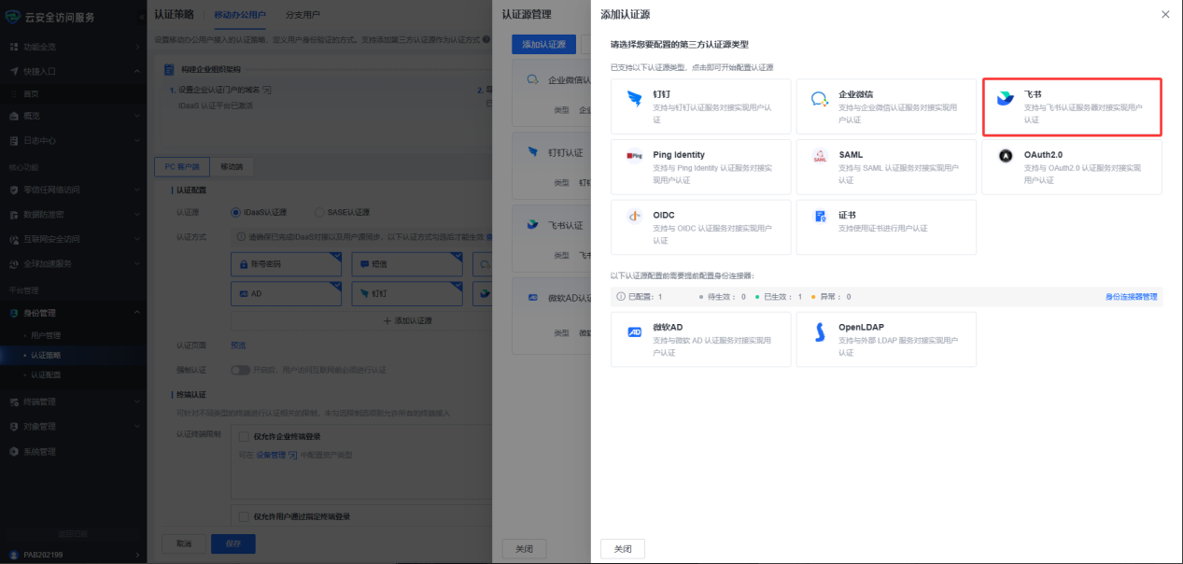
Task: Select the SASE认证源 radio button
Action: 319,212
